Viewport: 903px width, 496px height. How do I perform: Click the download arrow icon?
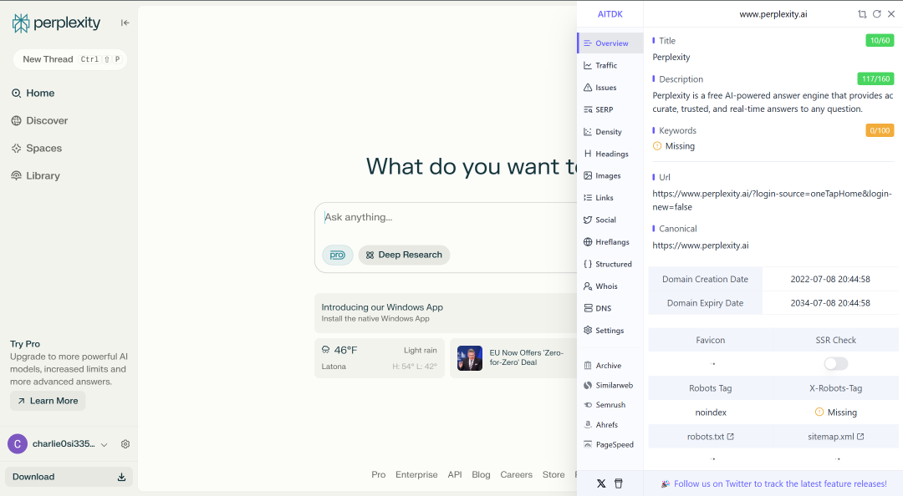(x=121, y=477)
